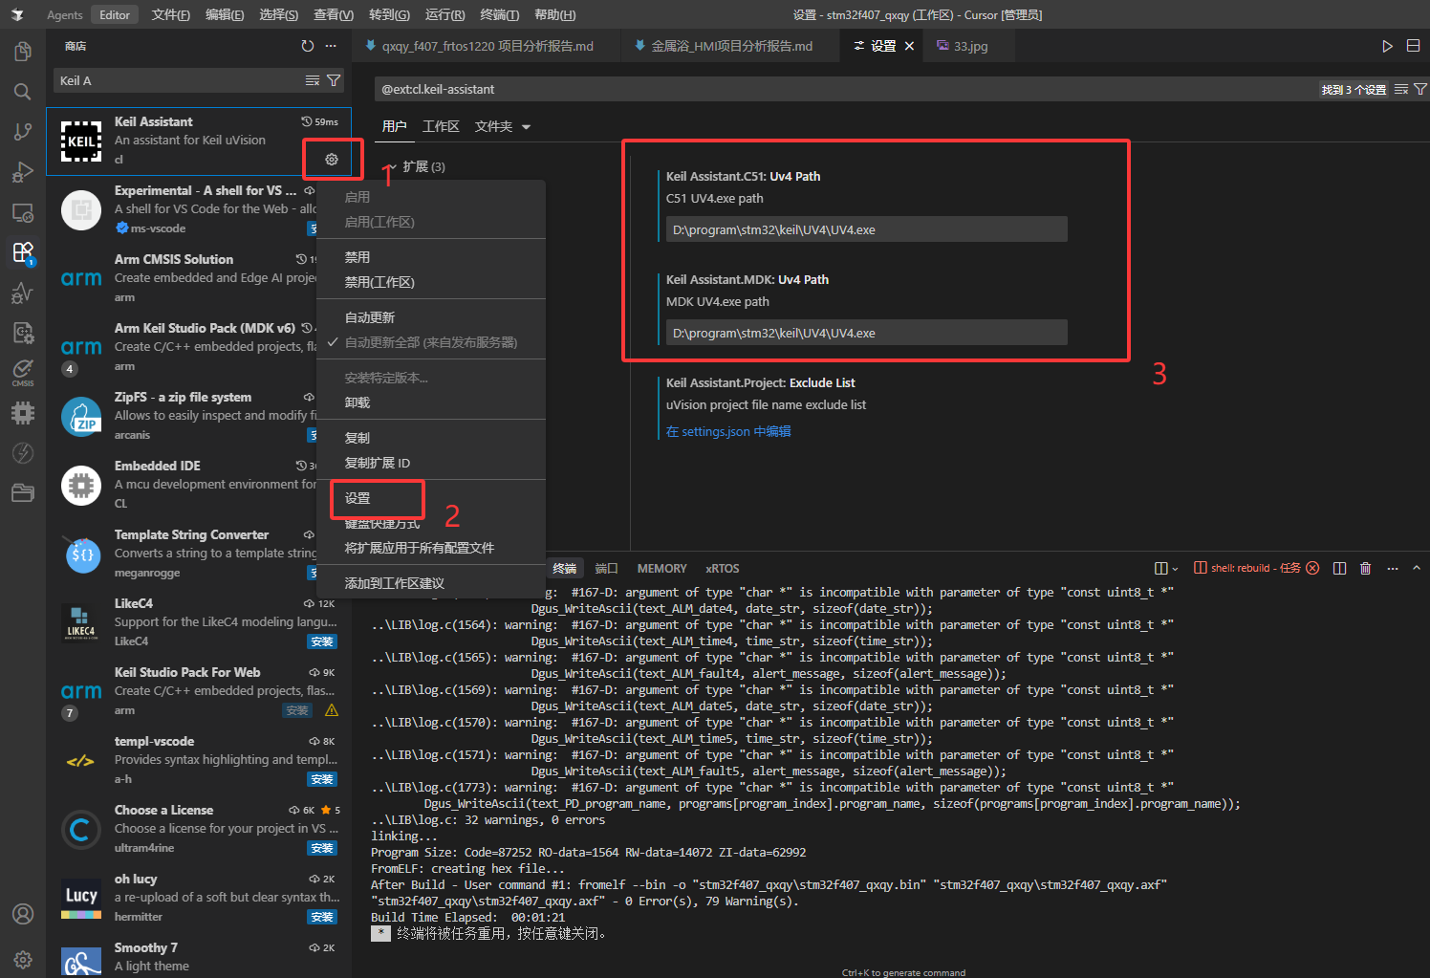
Task: Select the 工作区 settings scope tab
Action: click(x=441, y=126)
